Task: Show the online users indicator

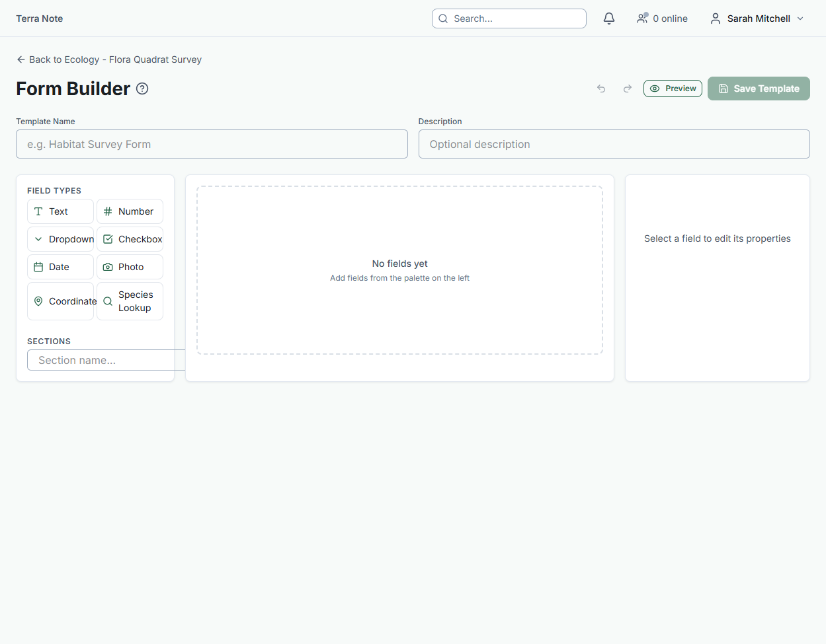Action: (x=662, y=18)
